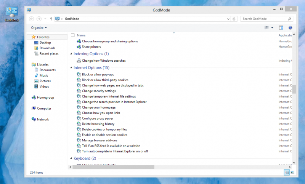Image resolution: width=305 pixels, height=184 pixels.
Task: Click the Indexing Options (1) group heading
Action: 91,54
